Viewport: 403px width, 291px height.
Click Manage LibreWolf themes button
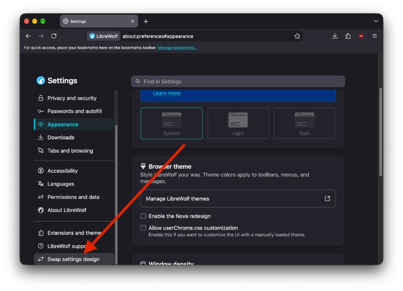[x=238, y=198]
